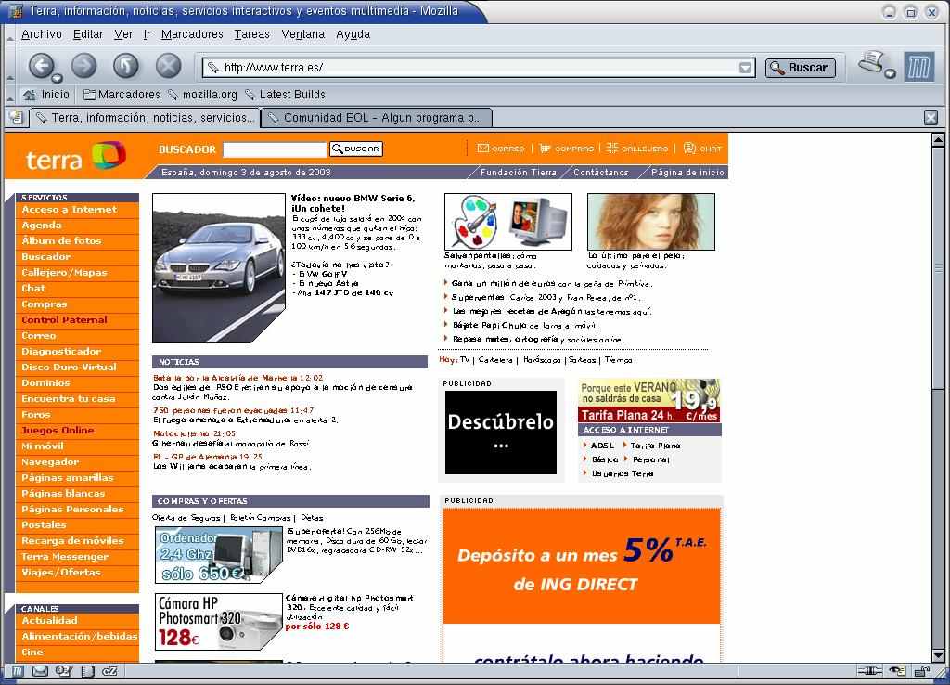
Task: Open the Marcadores folder in personal toolbar
Action: [122, 95]
